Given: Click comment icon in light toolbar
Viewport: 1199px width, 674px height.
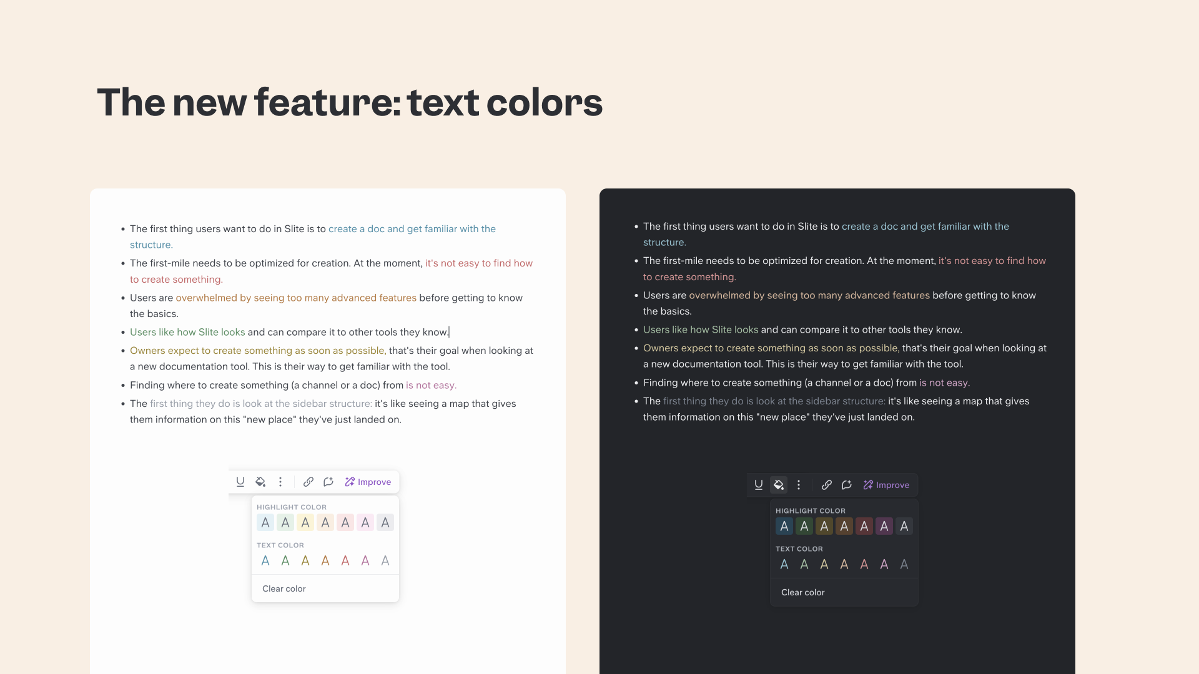Looking at the screenshot, I should click(x=328, y=482).
